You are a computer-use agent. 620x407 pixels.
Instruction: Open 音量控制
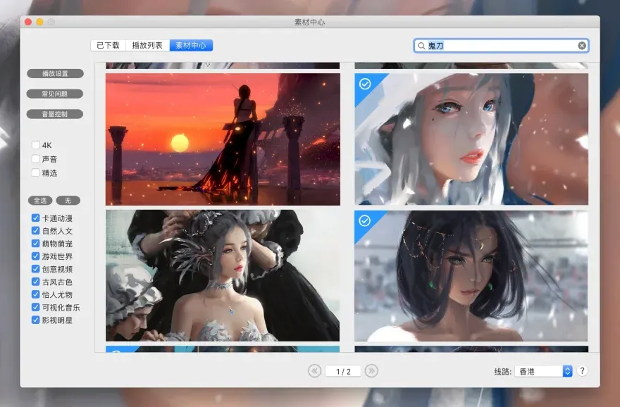[x=55, y=114]
